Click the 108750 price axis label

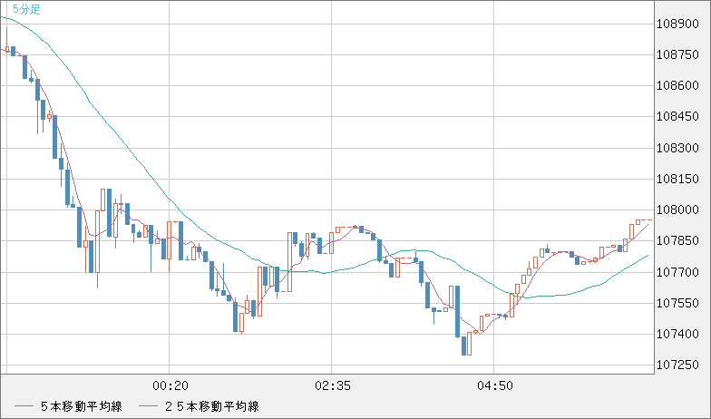pyautogui.click(x=677, y=54)
